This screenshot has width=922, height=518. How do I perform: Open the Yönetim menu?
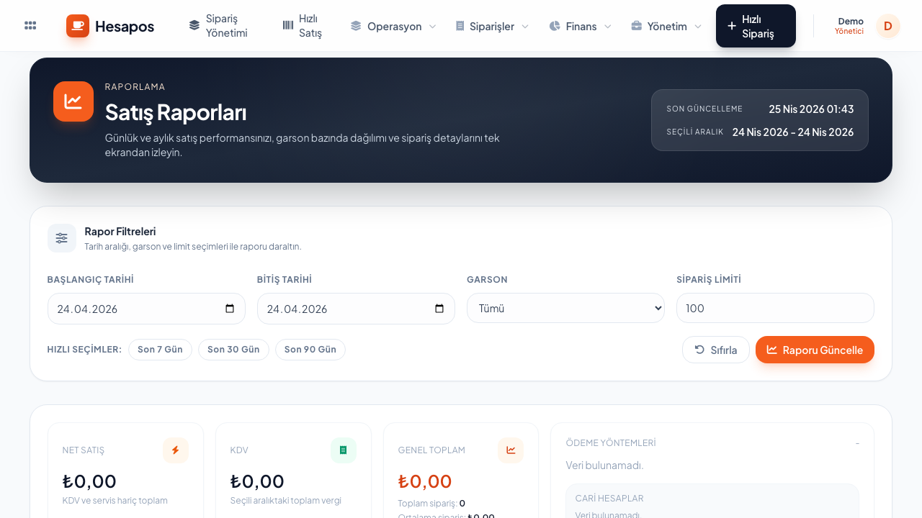point(666,26)
